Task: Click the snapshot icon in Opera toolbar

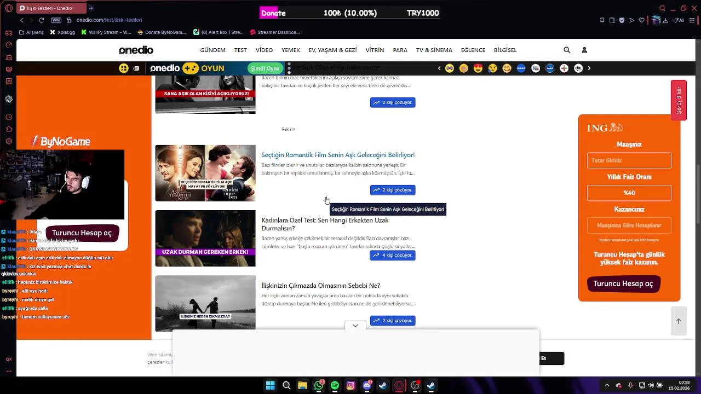Action: [x=612, y=20]
